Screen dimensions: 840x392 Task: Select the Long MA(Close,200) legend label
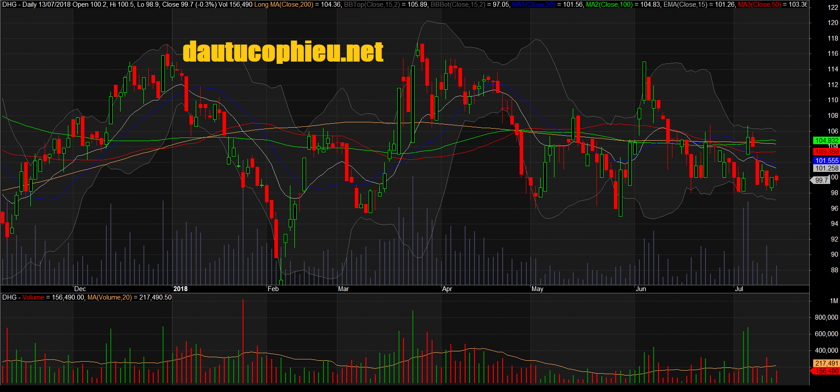(284, 4)
